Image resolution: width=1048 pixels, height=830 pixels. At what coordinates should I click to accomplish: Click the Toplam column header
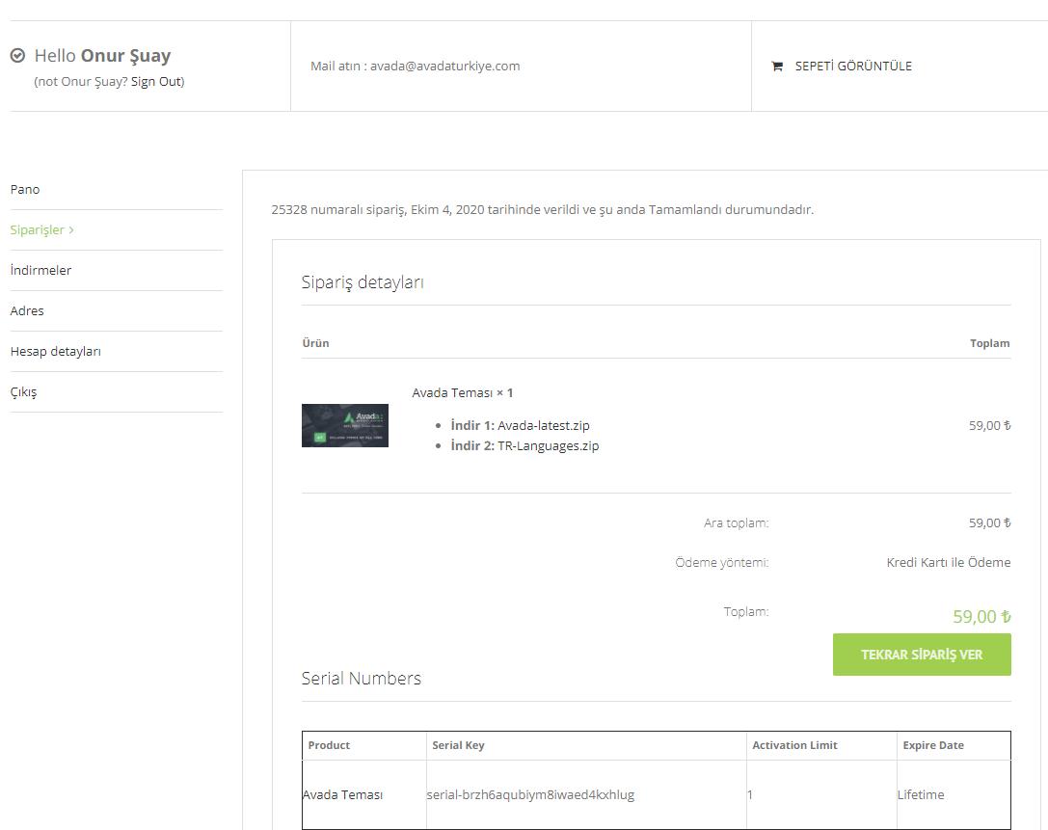coord(990,343)
